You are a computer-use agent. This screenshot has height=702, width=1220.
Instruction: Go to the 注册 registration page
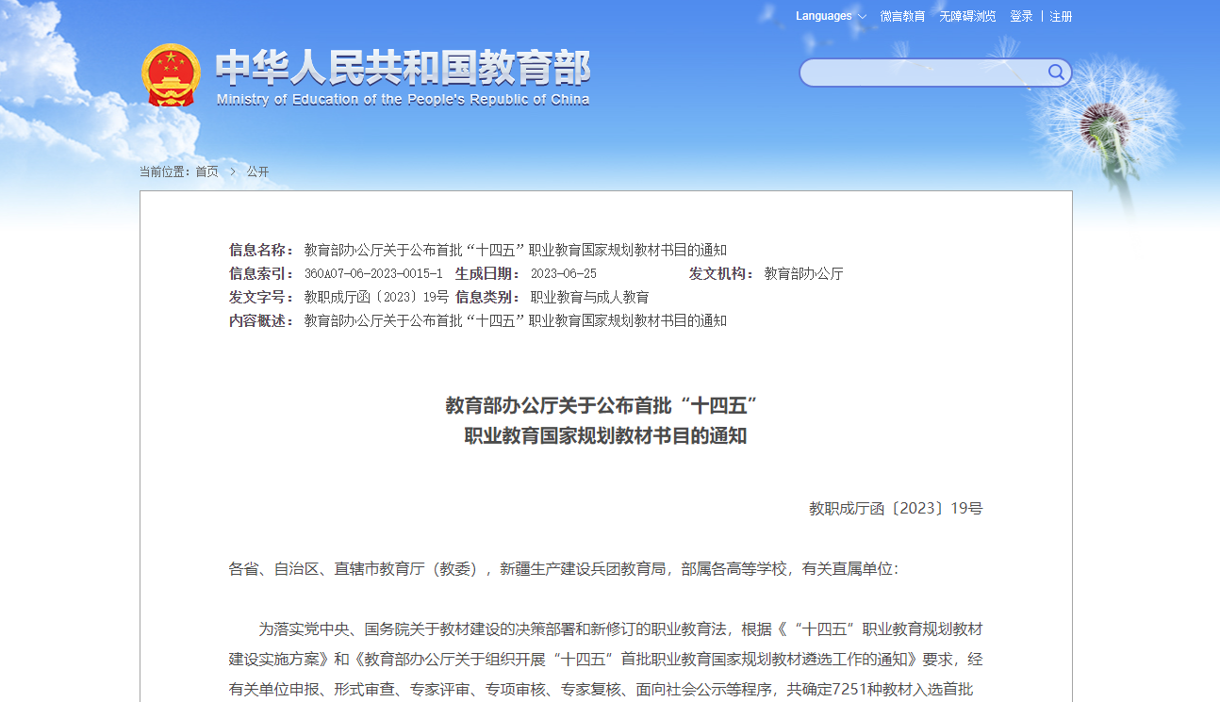[x=1061, y=16]
